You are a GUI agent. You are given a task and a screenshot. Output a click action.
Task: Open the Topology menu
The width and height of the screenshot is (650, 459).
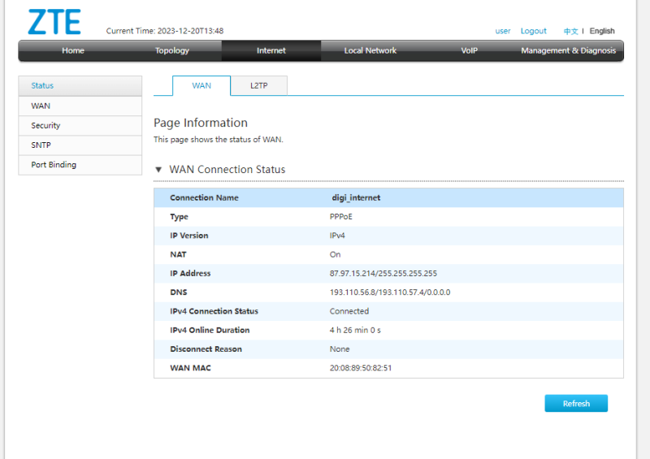(x=172, y=50)
